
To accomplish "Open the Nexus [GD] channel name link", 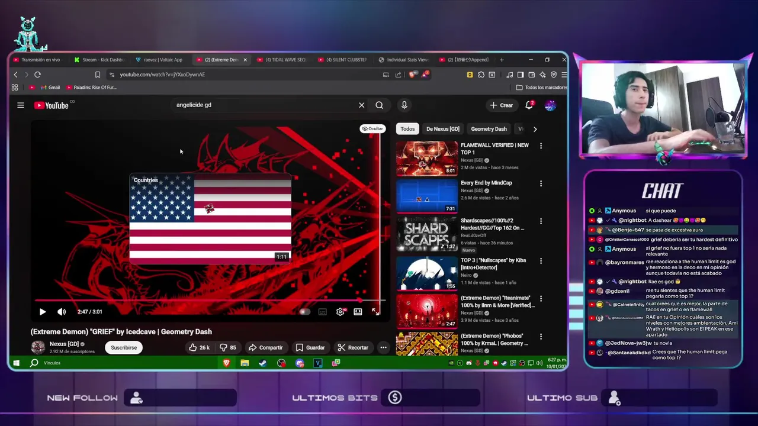I will coord(64,344).
